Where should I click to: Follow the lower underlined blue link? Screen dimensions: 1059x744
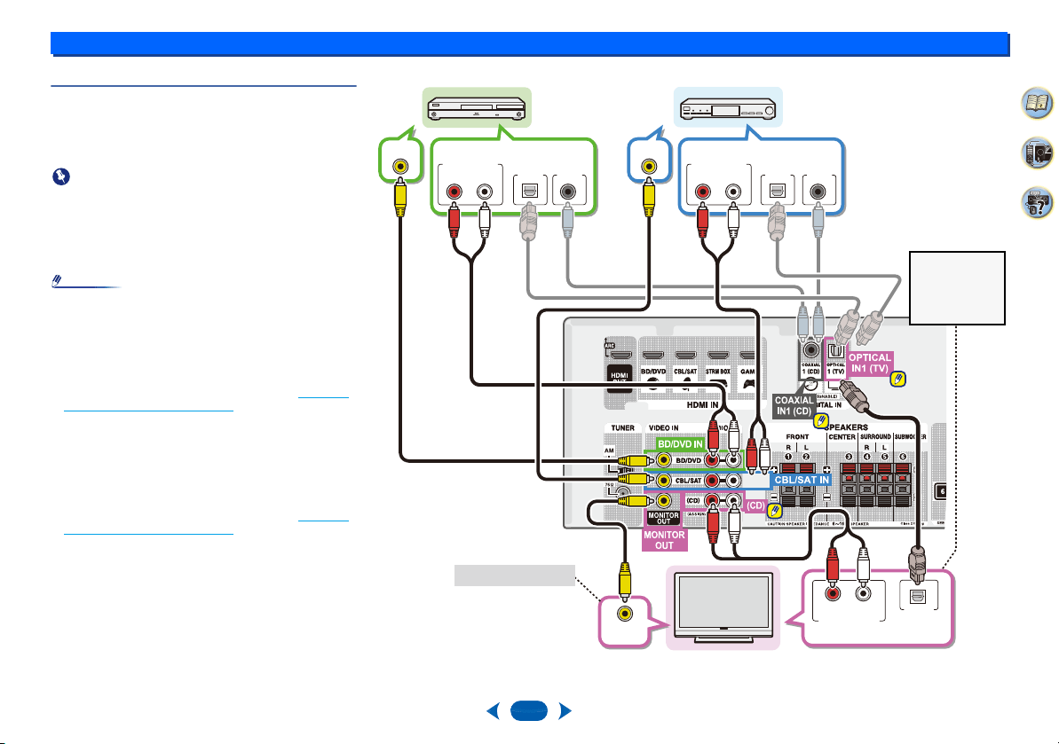[206, 528]
